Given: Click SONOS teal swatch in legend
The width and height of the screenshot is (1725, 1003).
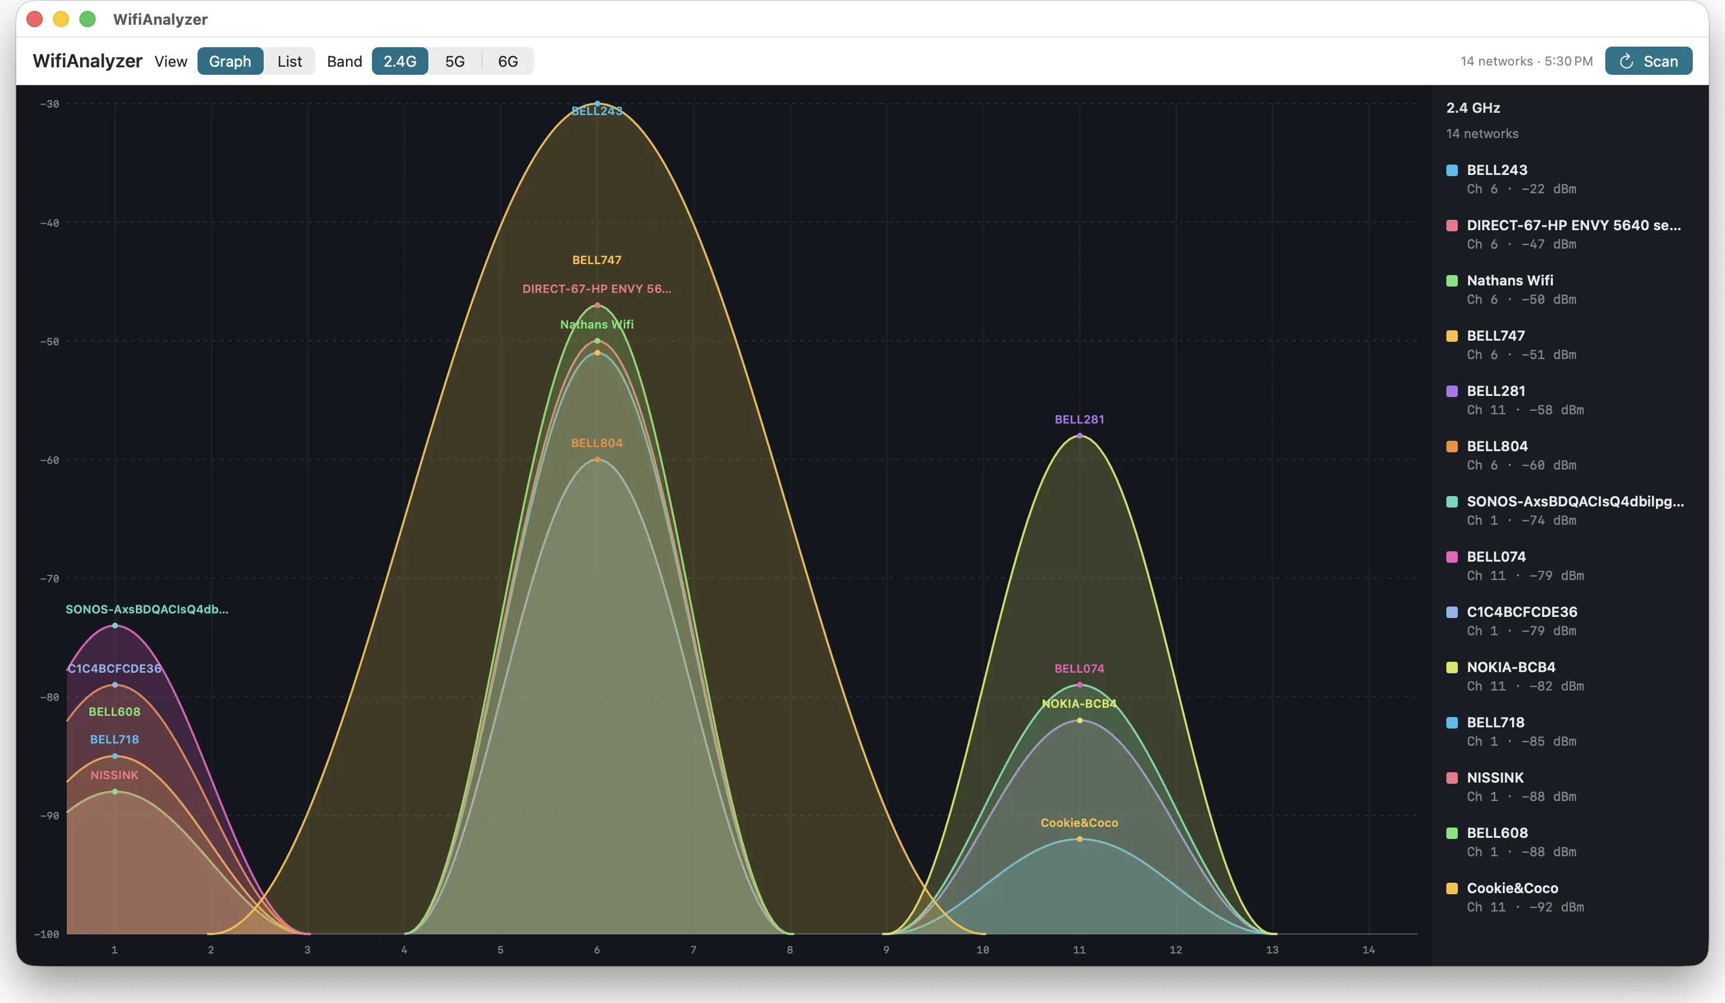Looking at the screenshot, I should click(1451, 502).
